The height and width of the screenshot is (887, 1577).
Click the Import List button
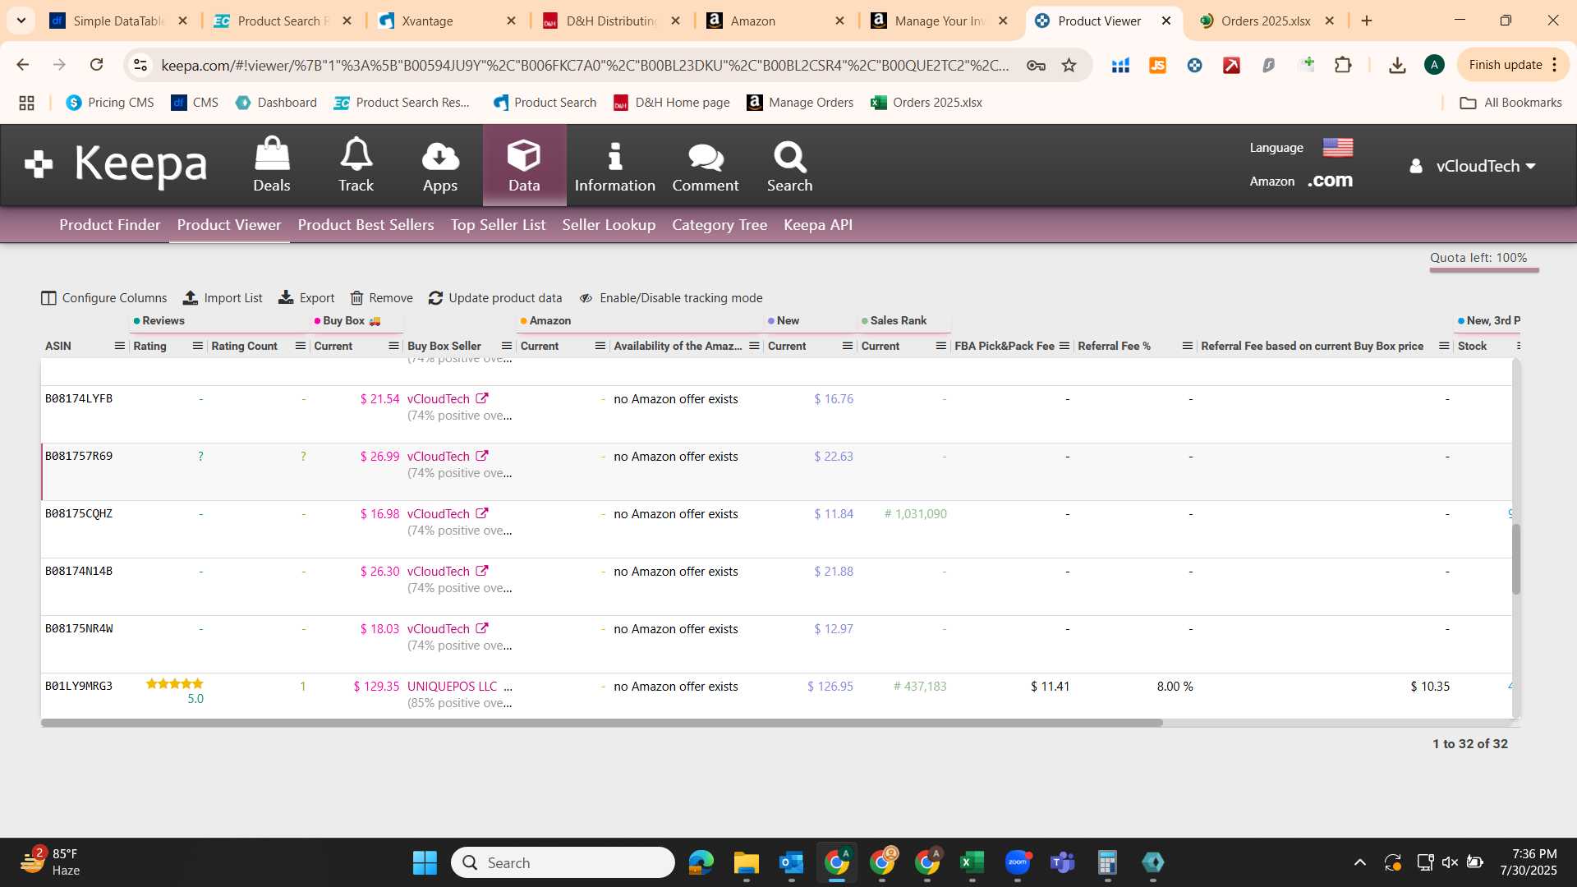[x=223, y=298]
